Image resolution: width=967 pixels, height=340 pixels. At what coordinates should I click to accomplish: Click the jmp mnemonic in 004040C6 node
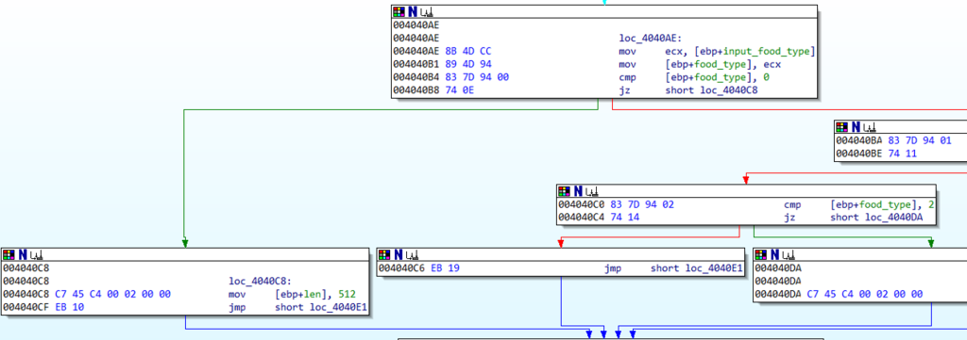pyautogui.click(x=612, y=268)
